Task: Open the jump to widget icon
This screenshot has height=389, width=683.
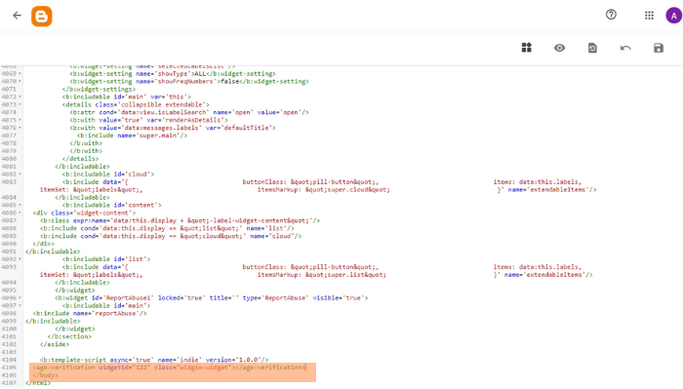Action: pos(527,48)
